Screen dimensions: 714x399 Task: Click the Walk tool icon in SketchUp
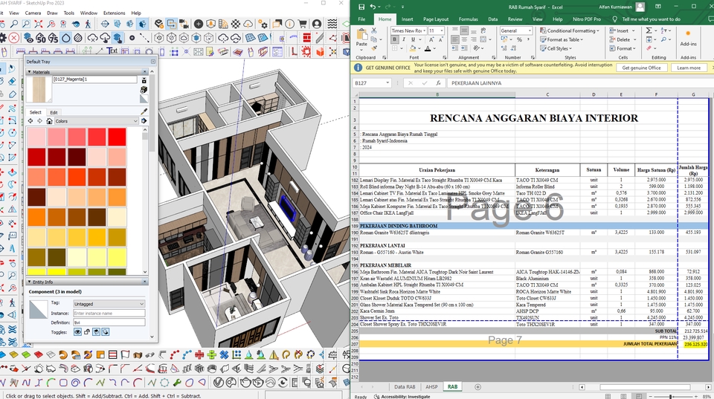89,24
